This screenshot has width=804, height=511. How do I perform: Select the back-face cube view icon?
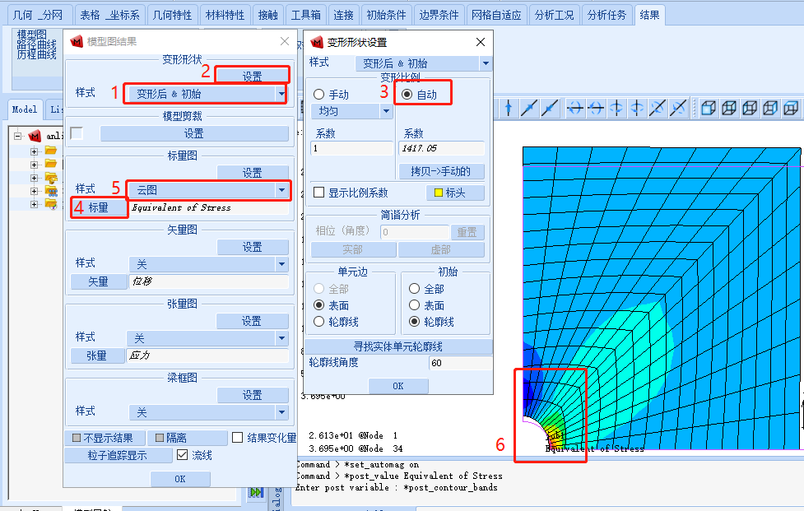[728, 108]
